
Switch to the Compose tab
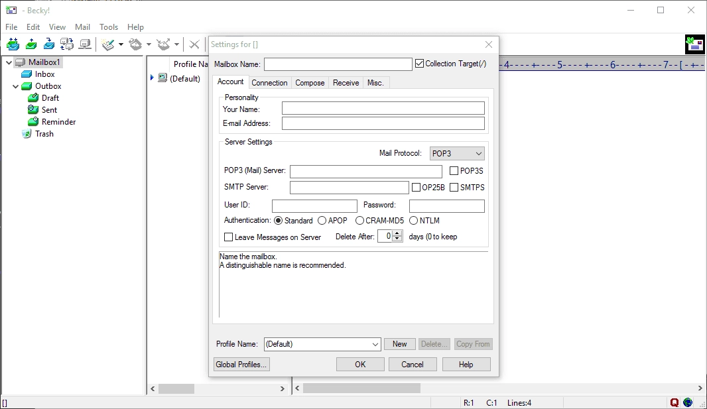[310, 83]
